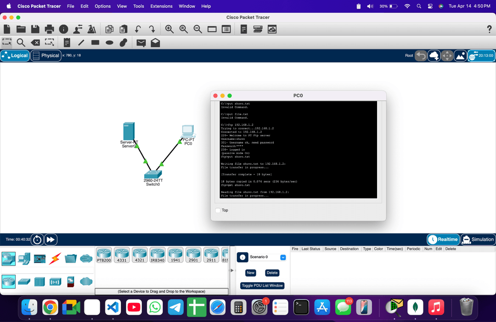Click the Create New Cluster cloud icon
The image size is (496, 322).
click(434, 56)
